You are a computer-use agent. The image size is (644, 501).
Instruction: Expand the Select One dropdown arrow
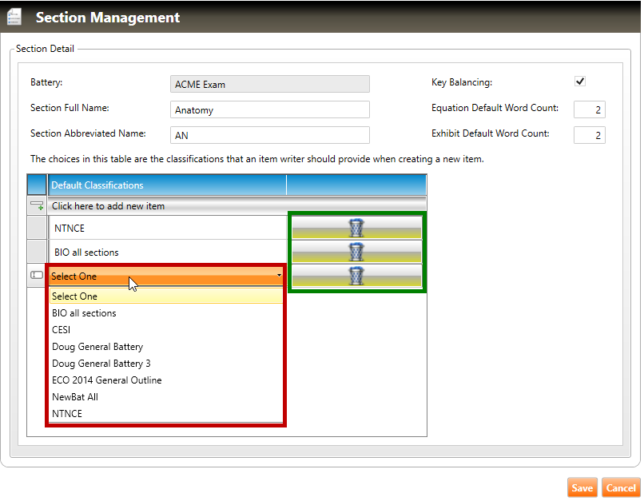[279, 276]
